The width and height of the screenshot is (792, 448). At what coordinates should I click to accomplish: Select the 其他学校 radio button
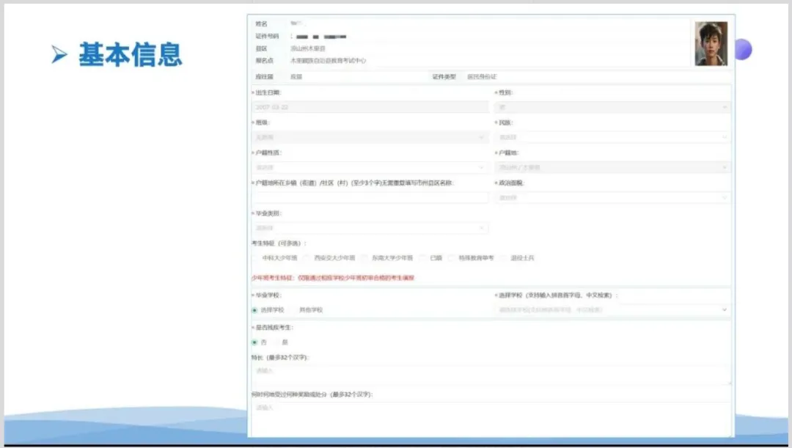tap(294, 310)
